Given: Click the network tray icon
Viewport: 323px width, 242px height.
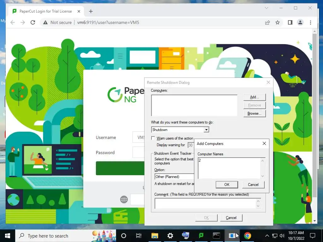Looking at the screenshot, I should [x=275, y=236].
